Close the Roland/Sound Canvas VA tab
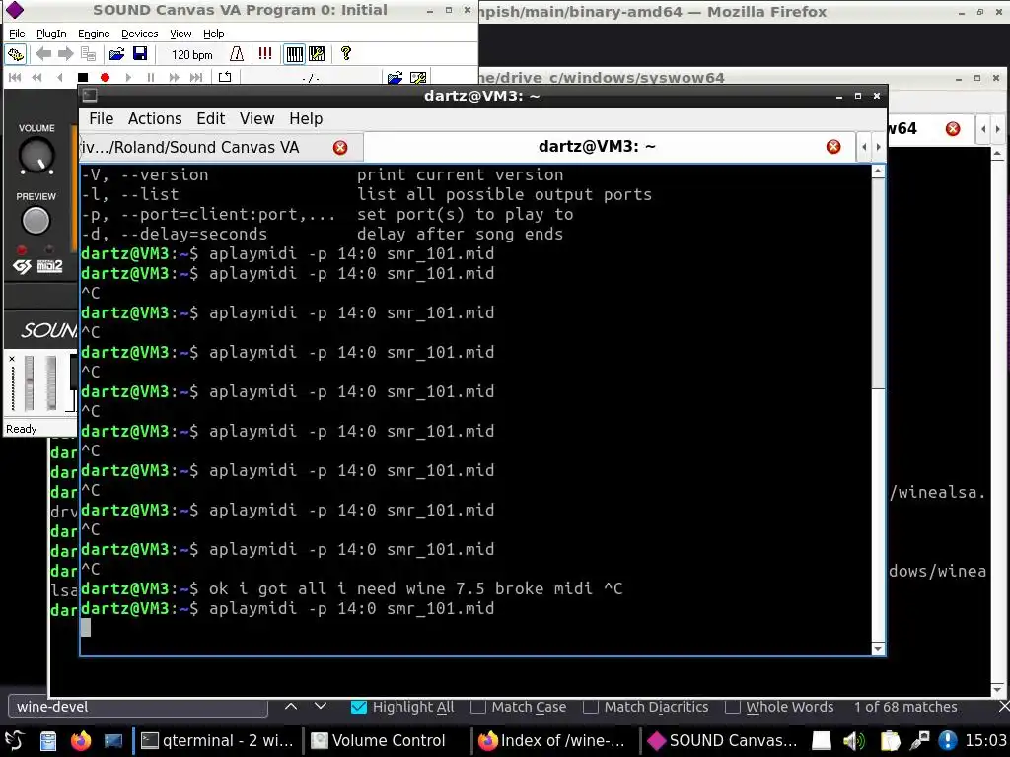 pos(340,148)
